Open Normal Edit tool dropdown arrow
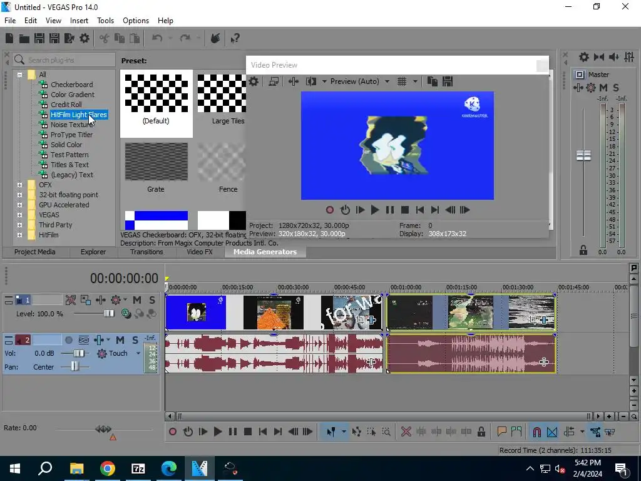Screen dimensions: 641x481 pos(344,432)
